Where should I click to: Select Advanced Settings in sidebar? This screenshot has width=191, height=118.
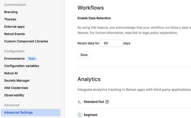click(x=31, y=112)
